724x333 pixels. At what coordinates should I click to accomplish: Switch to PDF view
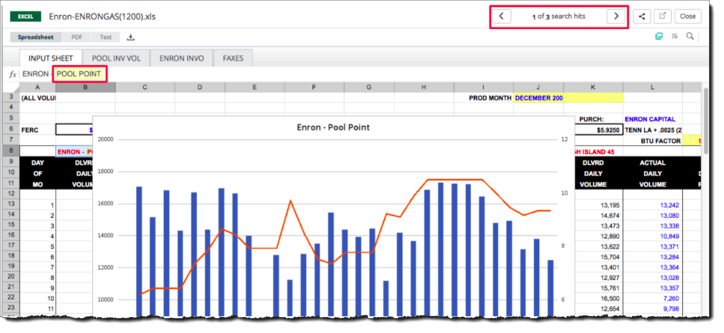77,37
